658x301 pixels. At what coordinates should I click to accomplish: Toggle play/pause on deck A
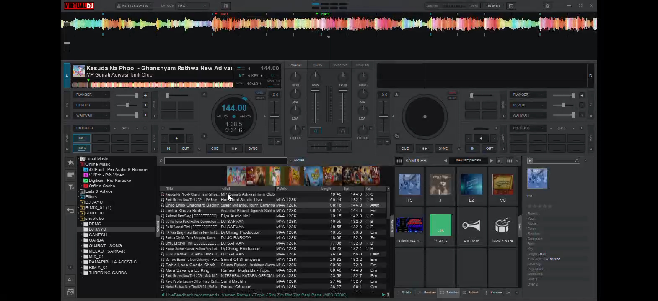234,148
